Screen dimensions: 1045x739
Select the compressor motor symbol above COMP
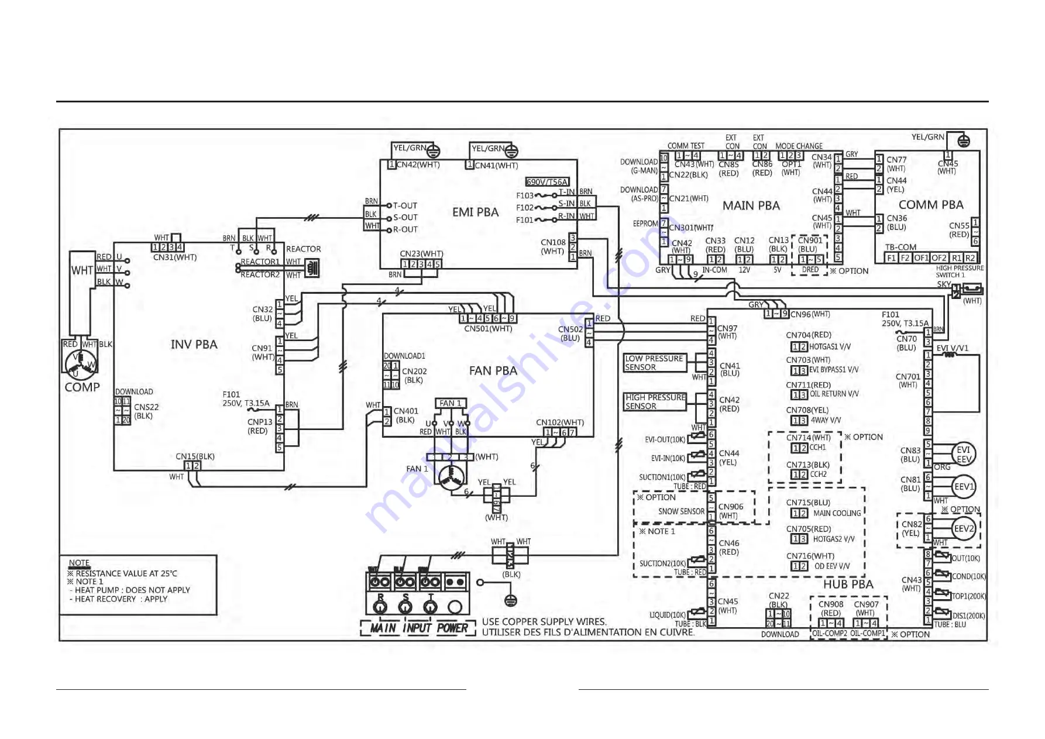pyautogui.click(x=80, y=366)
